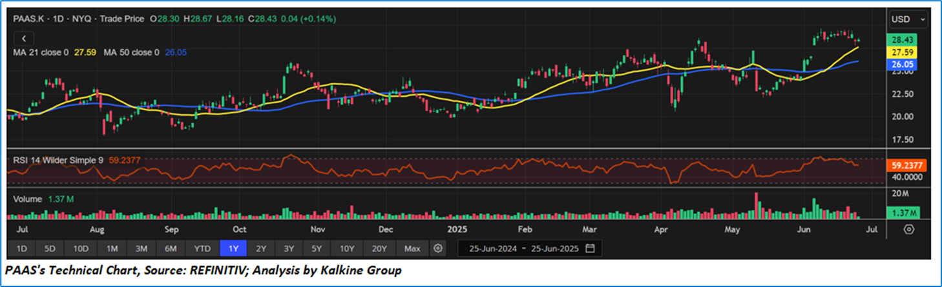
Task: Click the calendar icon in date range
Action: tap(589, 248)
